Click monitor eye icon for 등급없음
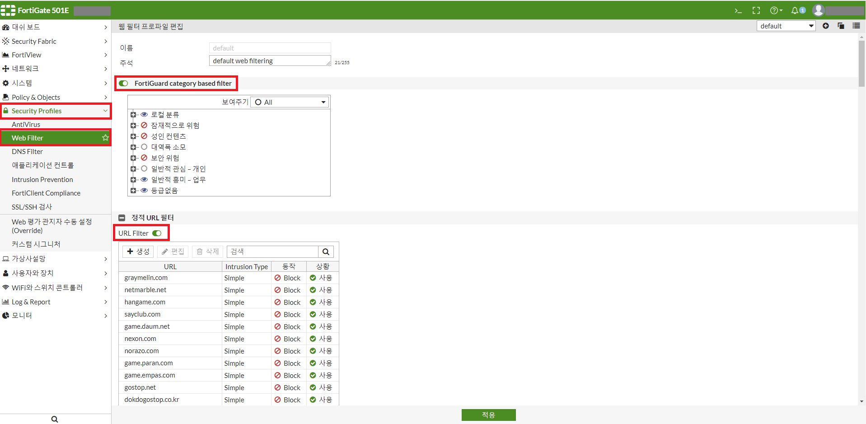 pos(144,190)
